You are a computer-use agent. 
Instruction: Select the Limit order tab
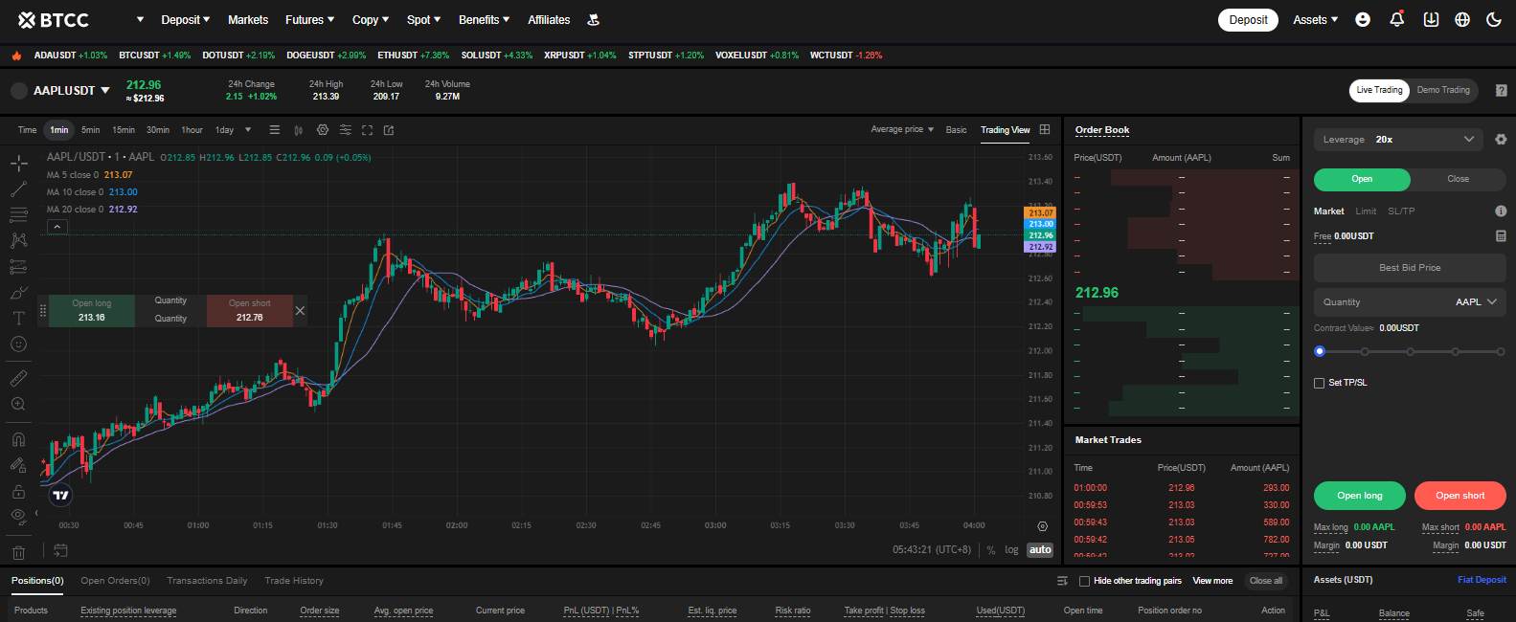pos(1366,211)
